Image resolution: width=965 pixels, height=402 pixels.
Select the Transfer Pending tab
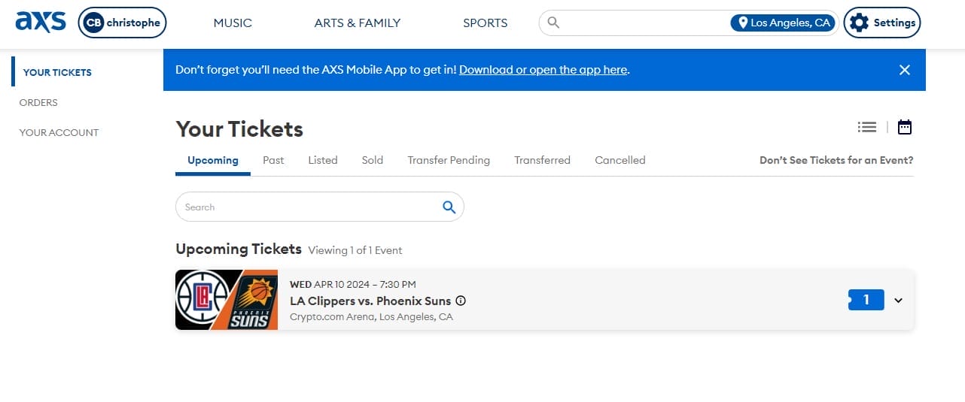tap(449, 160)
